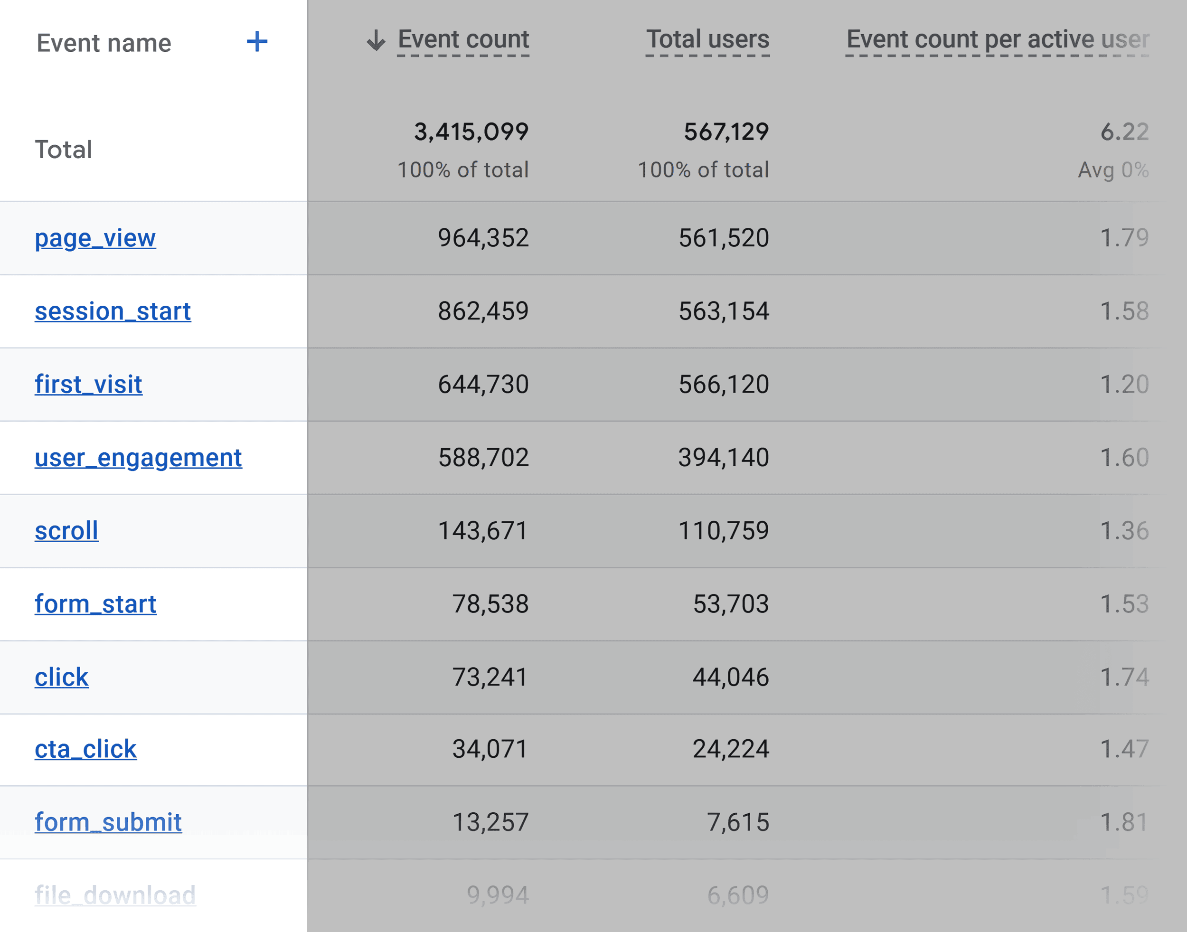Screen dimensions: 1187x932
Task: Click scroll event count 143,671
Action: point(483,530)
